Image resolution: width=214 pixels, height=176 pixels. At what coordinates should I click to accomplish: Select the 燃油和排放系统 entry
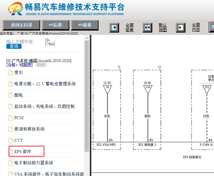[x=29, y=129]
